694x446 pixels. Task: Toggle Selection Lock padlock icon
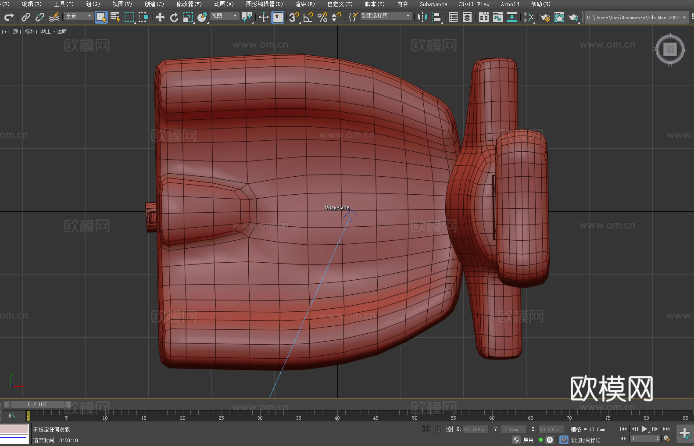(438, 429)
